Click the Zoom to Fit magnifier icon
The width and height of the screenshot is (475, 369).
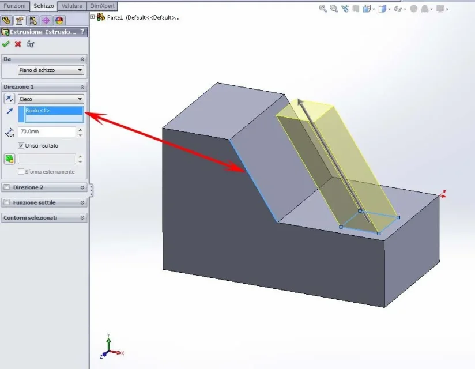(x=323, y=9)
